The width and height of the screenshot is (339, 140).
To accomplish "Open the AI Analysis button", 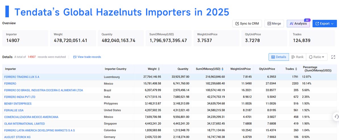I will click(298, 24).
